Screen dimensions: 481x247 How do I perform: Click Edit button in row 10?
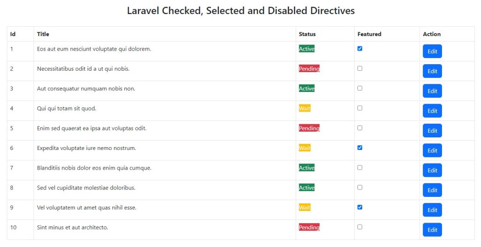[x=432, y=230]
